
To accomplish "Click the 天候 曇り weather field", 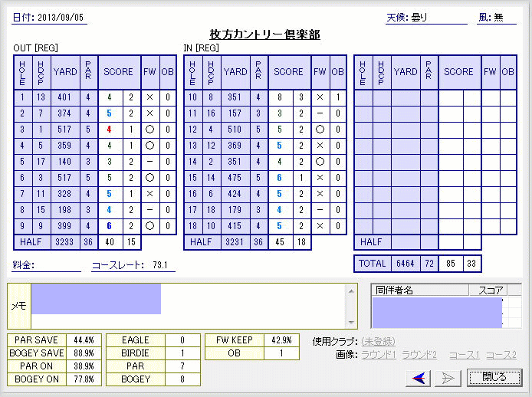I will click(x=426, y=18).
